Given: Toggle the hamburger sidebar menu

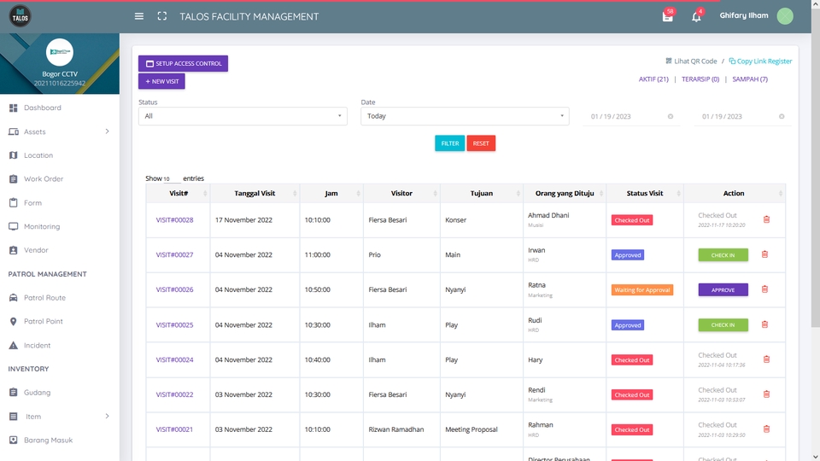Looking at the screenshot, I should click(138, 16).
